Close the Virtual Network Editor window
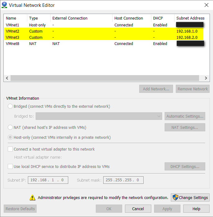Screen dimensions: 213x217 [206, 5]
